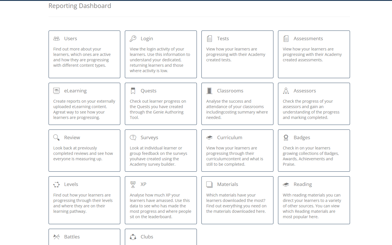
Task: Click the Quests bookmark icon
Action: [x=133, y=91]
